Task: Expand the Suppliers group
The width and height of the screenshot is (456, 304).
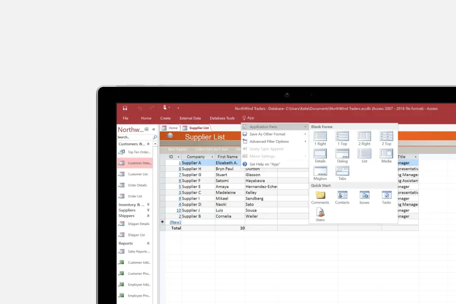Action: [x=148, y=210]
